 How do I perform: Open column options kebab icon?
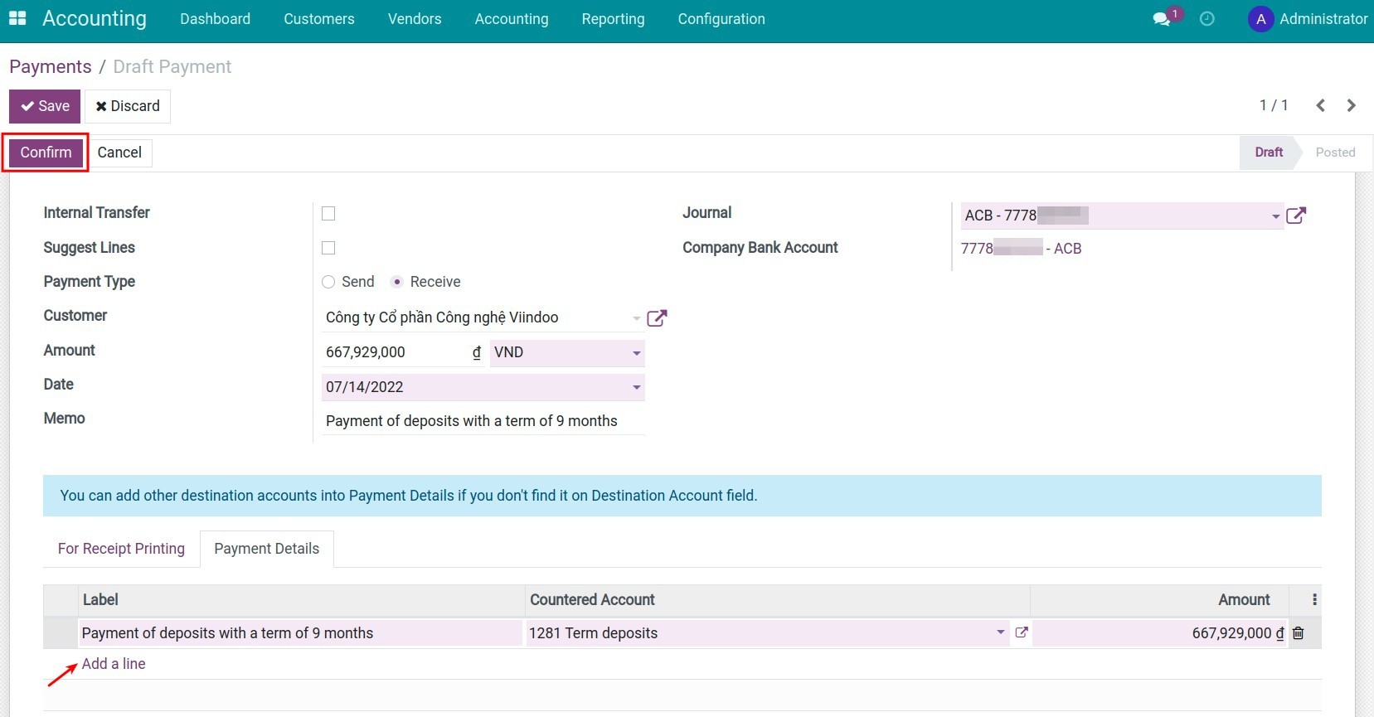coord(1314,599)
